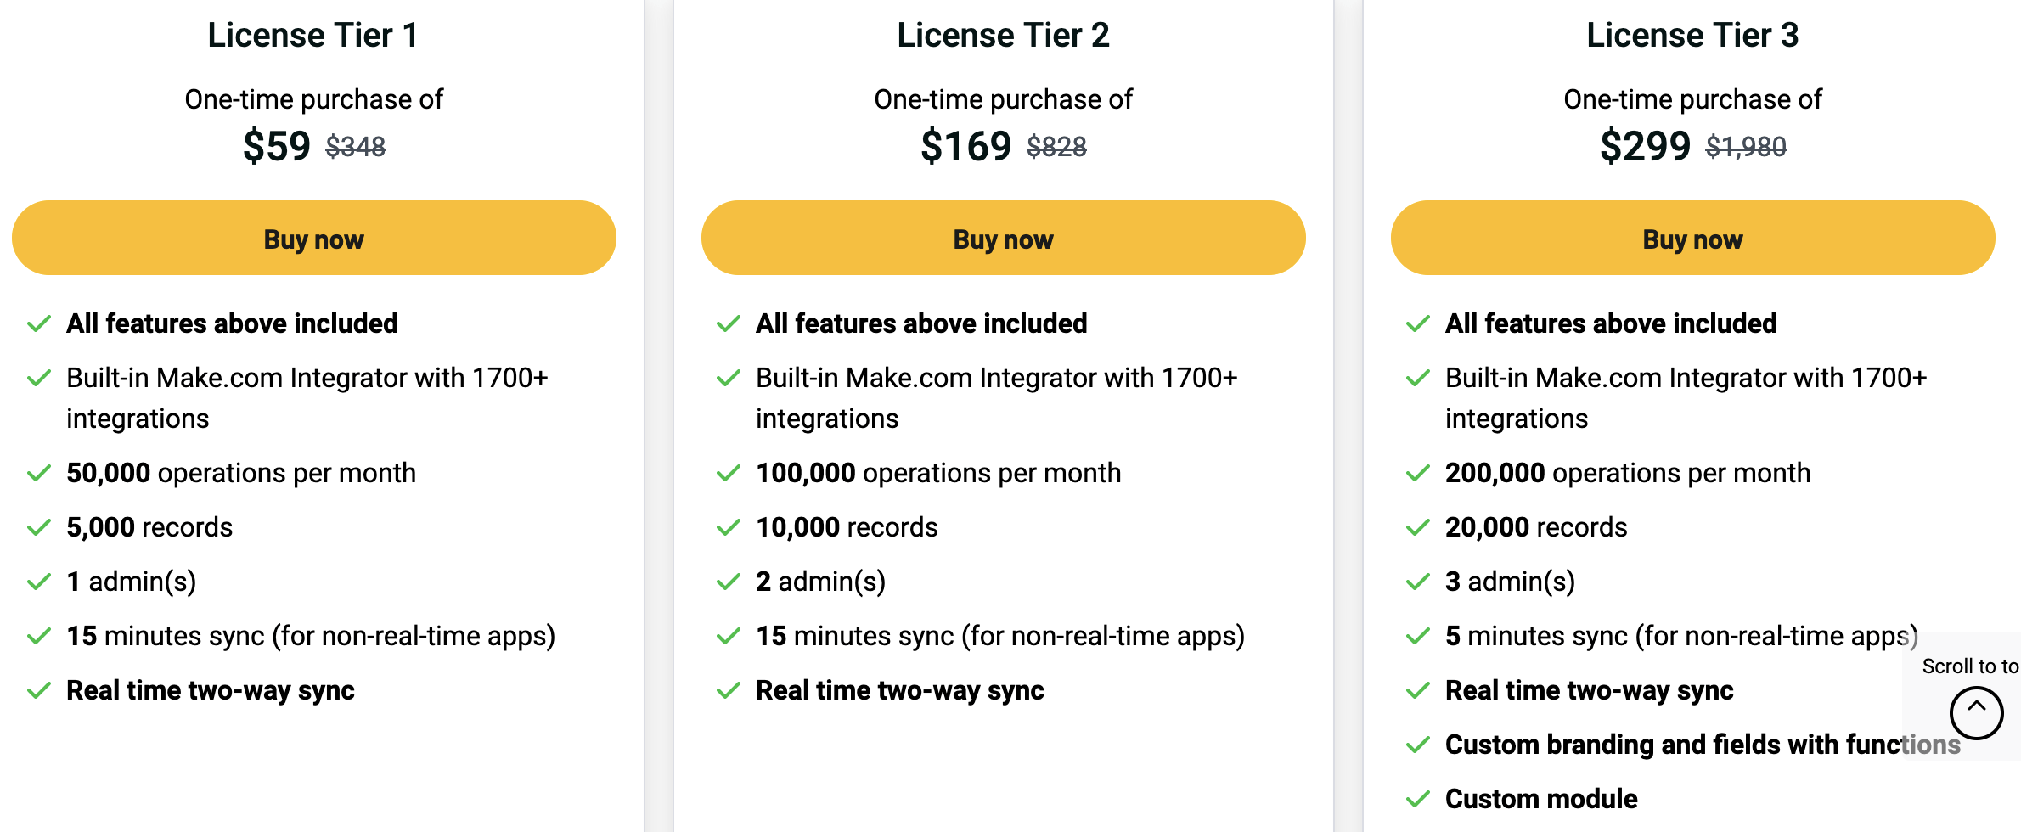Click checkmark next to Tier 2 10,000 records
Image resolution: width=2021 pixels, height=832 pixels.
pos(729,527)
